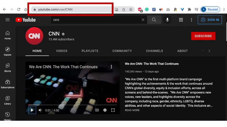The image size is (227, 127).
Task: Open Subscriptions in the sidebar
Action: click(8, 84)
